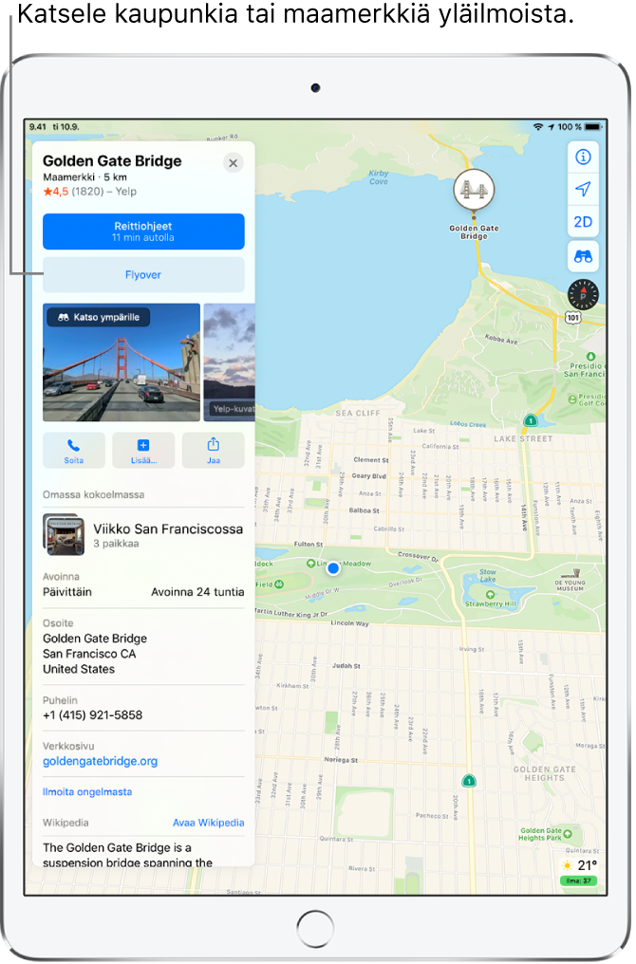Viewport: 636px width, 964px height.
Task: Tap phone number +1 (415) 921-5858
Action: click(x=92, y=715)
